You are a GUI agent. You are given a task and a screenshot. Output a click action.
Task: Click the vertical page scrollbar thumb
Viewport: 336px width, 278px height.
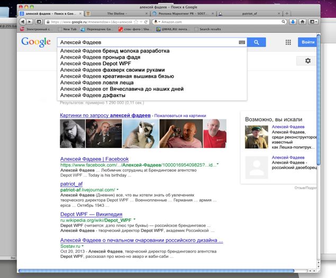coord(319,99)
